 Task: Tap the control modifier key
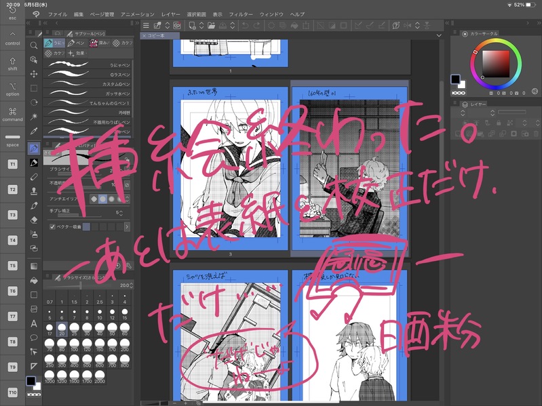tap(12, 39)
